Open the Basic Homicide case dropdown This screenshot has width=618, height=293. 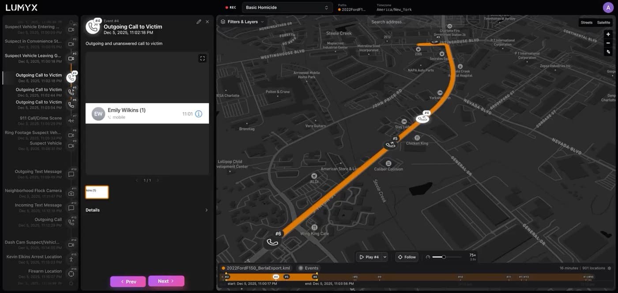click(x=287, y=8)
